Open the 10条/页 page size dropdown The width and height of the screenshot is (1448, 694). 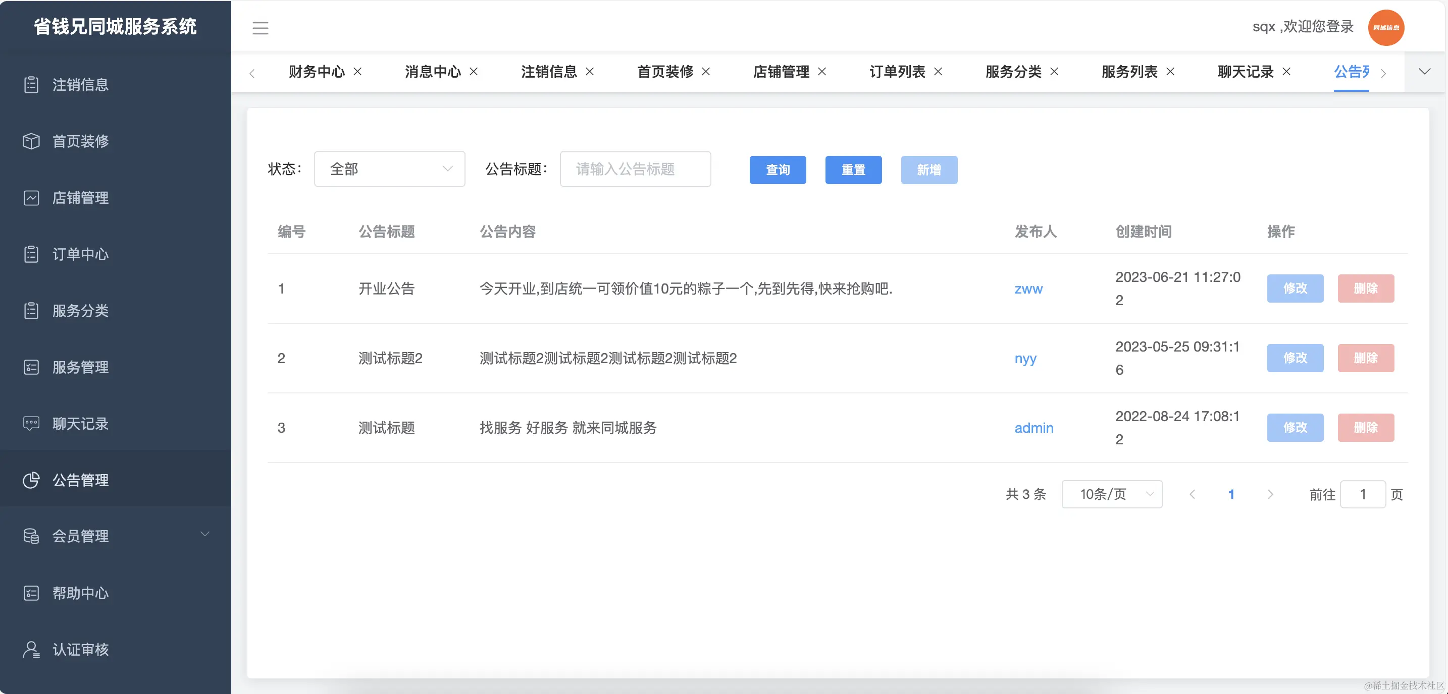(1111, 494)
